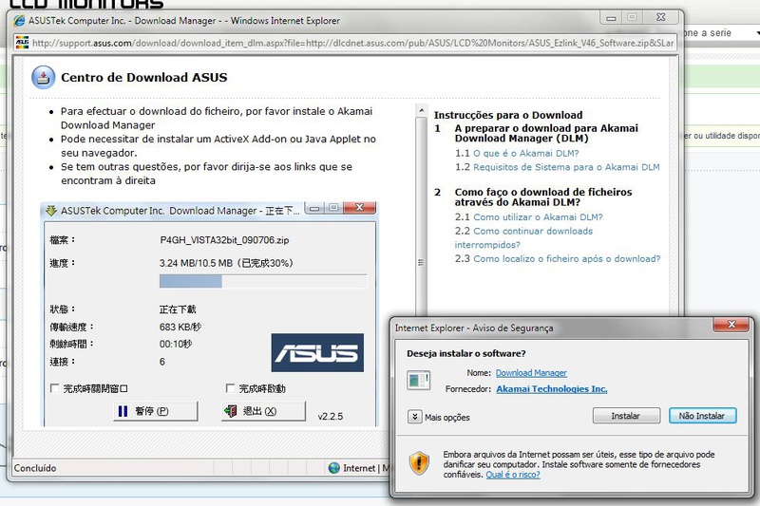
Task: Click the 683 KB/秒 transfer speed value
Action: pos(180,327)
